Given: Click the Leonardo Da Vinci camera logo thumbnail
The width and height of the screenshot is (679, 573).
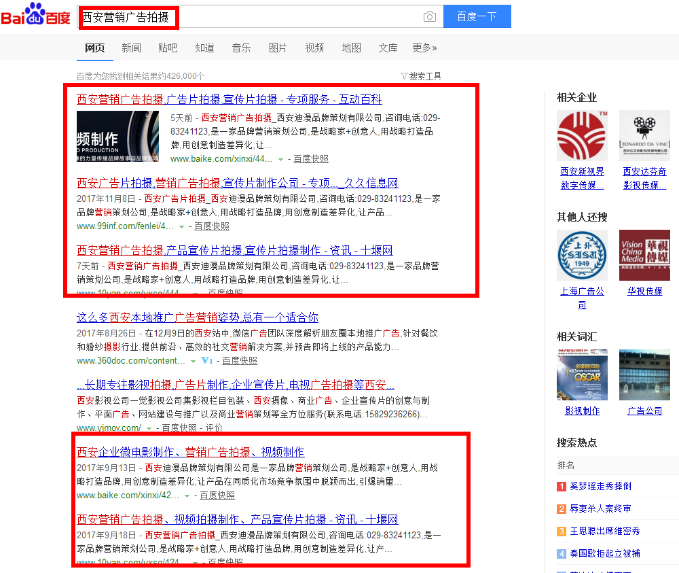Looking at the screenshot, I should [645, 136].
